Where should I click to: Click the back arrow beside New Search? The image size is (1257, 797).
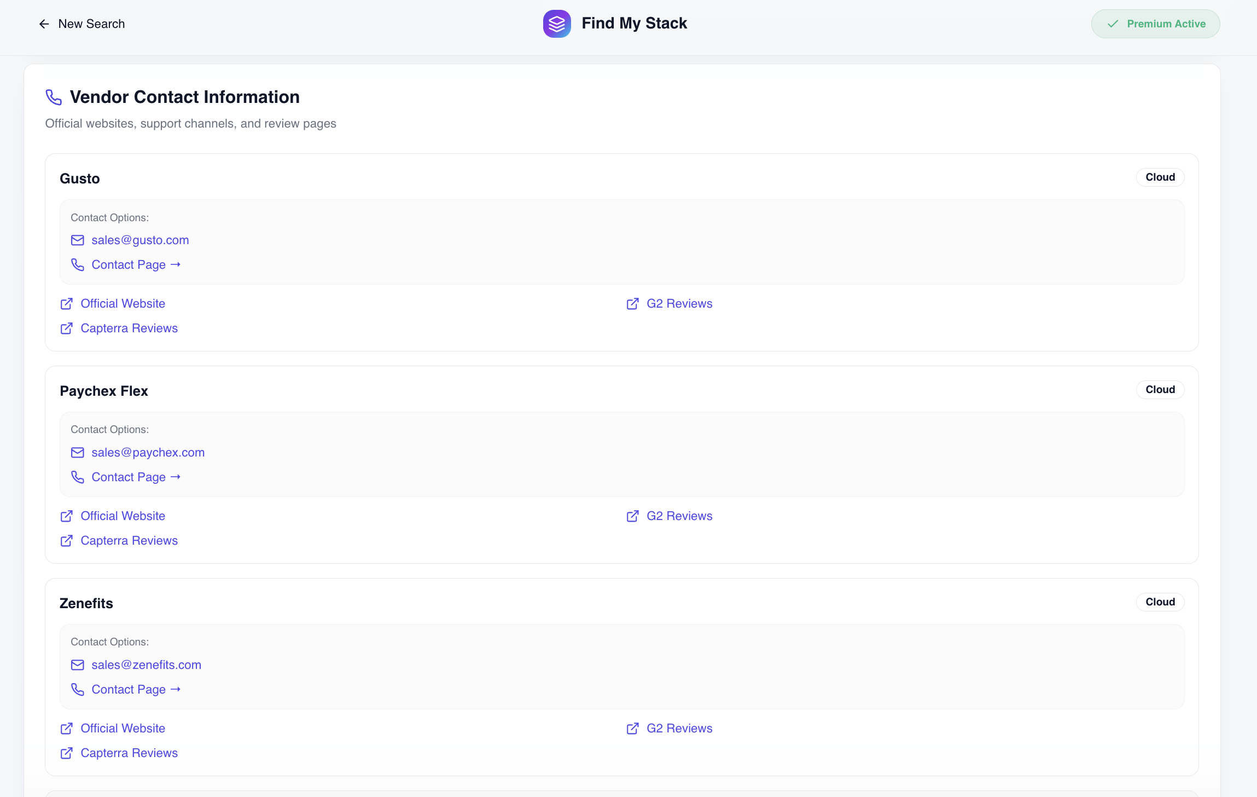tap(44, 24)
